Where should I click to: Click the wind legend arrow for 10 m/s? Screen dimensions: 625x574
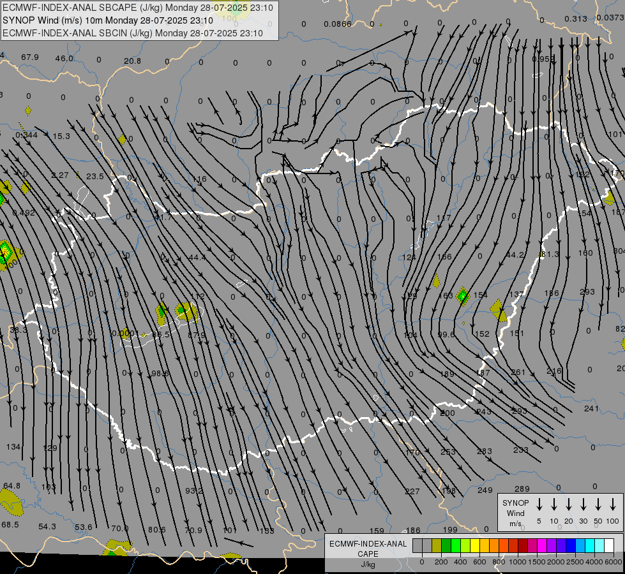[x=553, y=504]
